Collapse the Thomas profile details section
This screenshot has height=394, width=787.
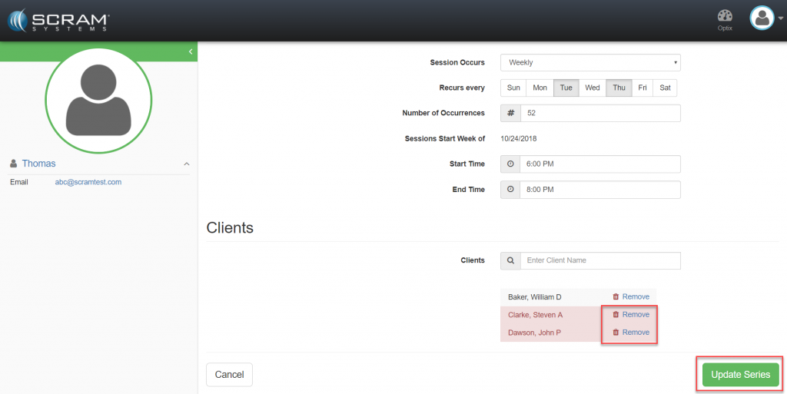tap(186, 164)
